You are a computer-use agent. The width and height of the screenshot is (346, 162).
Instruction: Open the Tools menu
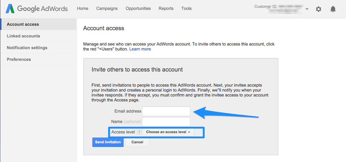tap(187, 9)
